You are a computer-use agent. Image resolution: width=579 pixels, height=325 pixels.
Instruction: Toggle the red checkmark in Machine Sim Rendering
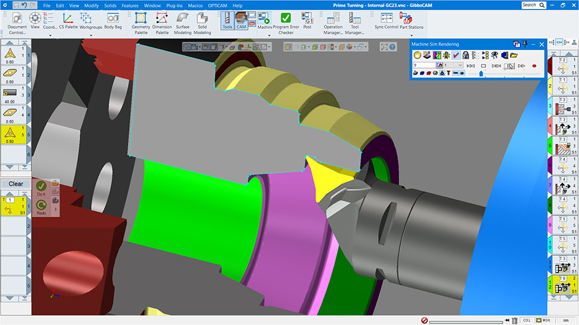coord(456,55)
